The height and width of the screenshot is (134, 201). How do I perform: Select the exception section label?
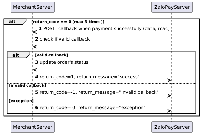click(x=21, y=101)
